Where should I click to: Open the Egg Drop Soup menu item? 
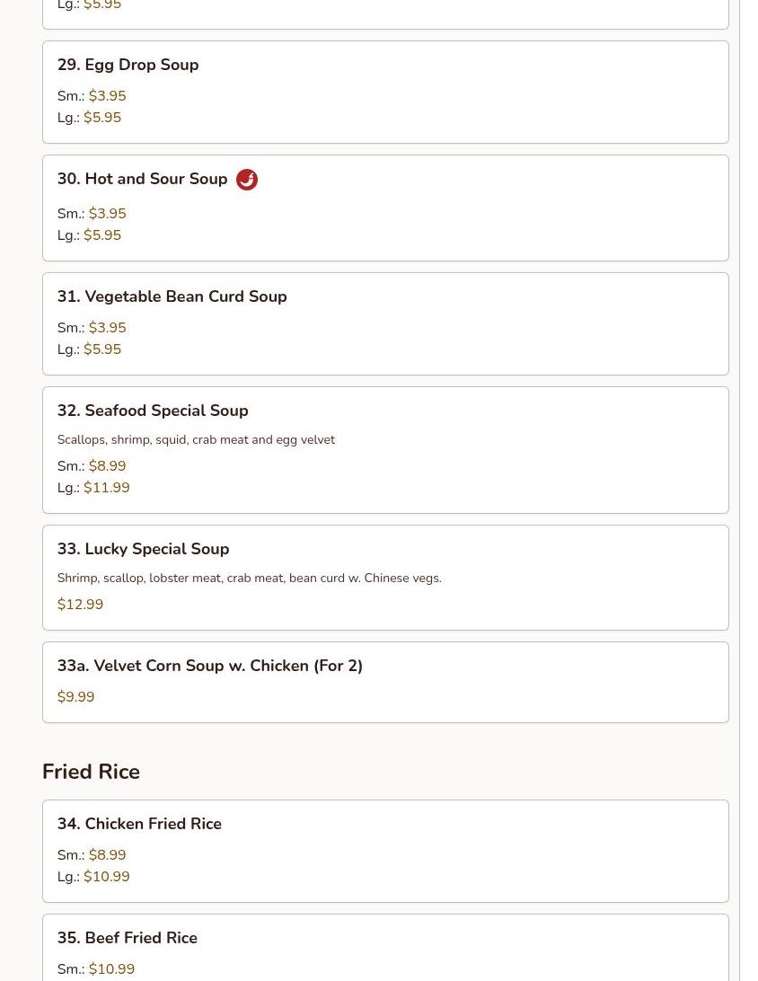point(128,65)
